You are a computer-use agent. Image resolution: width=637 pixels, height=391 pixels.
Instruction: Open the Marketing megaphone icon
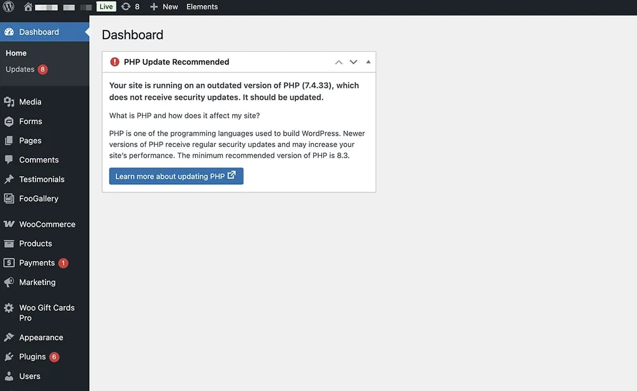(11, 282)
